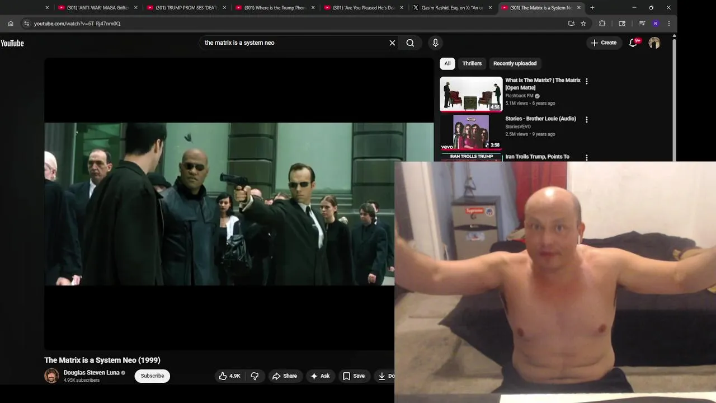Click Iran Trolls Trump video title
Viewport: 716px width, 403px height.
coord(537,157)
